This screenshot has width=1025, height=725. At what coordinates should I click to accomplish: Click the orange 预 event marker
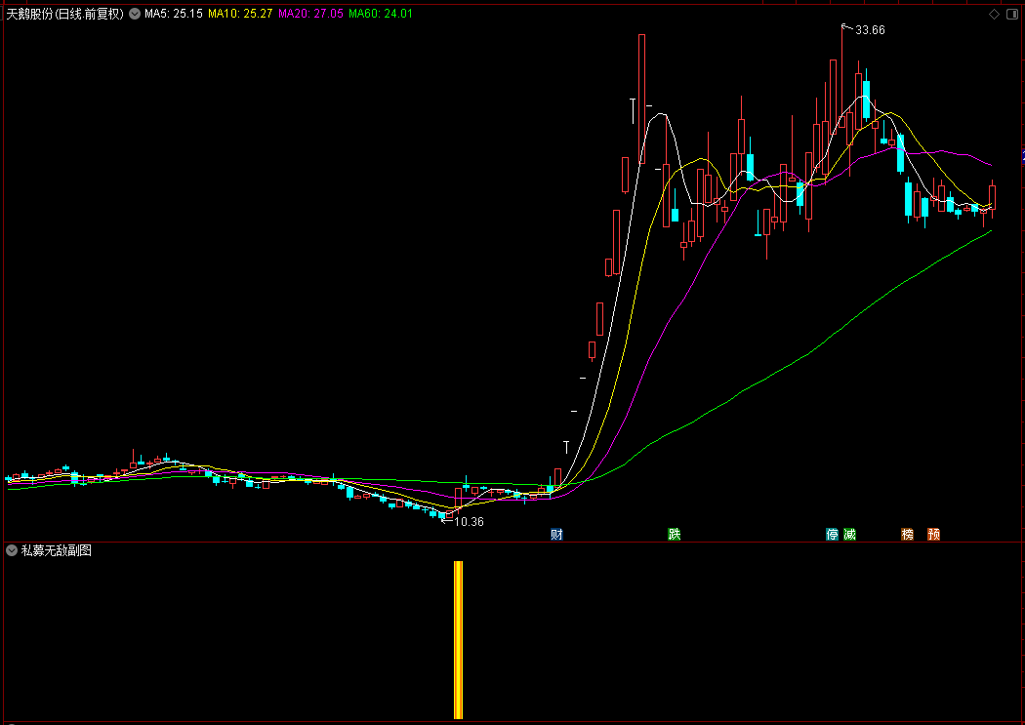coord(933,534)
